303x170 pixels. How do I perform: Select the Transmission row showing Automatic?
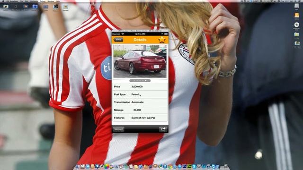[140, 102]
